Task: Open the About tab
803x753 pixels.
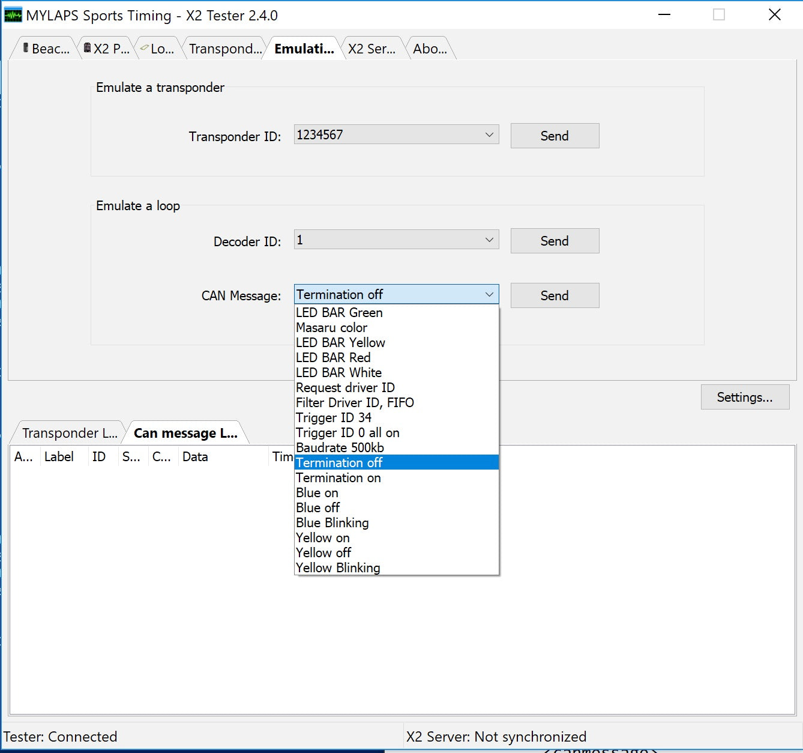Action: [x=429, y=49]
